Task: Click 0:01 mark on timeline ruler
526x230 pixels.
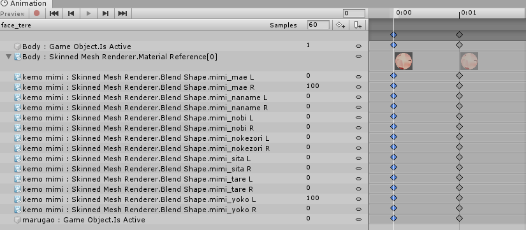Action: point(469,13)
